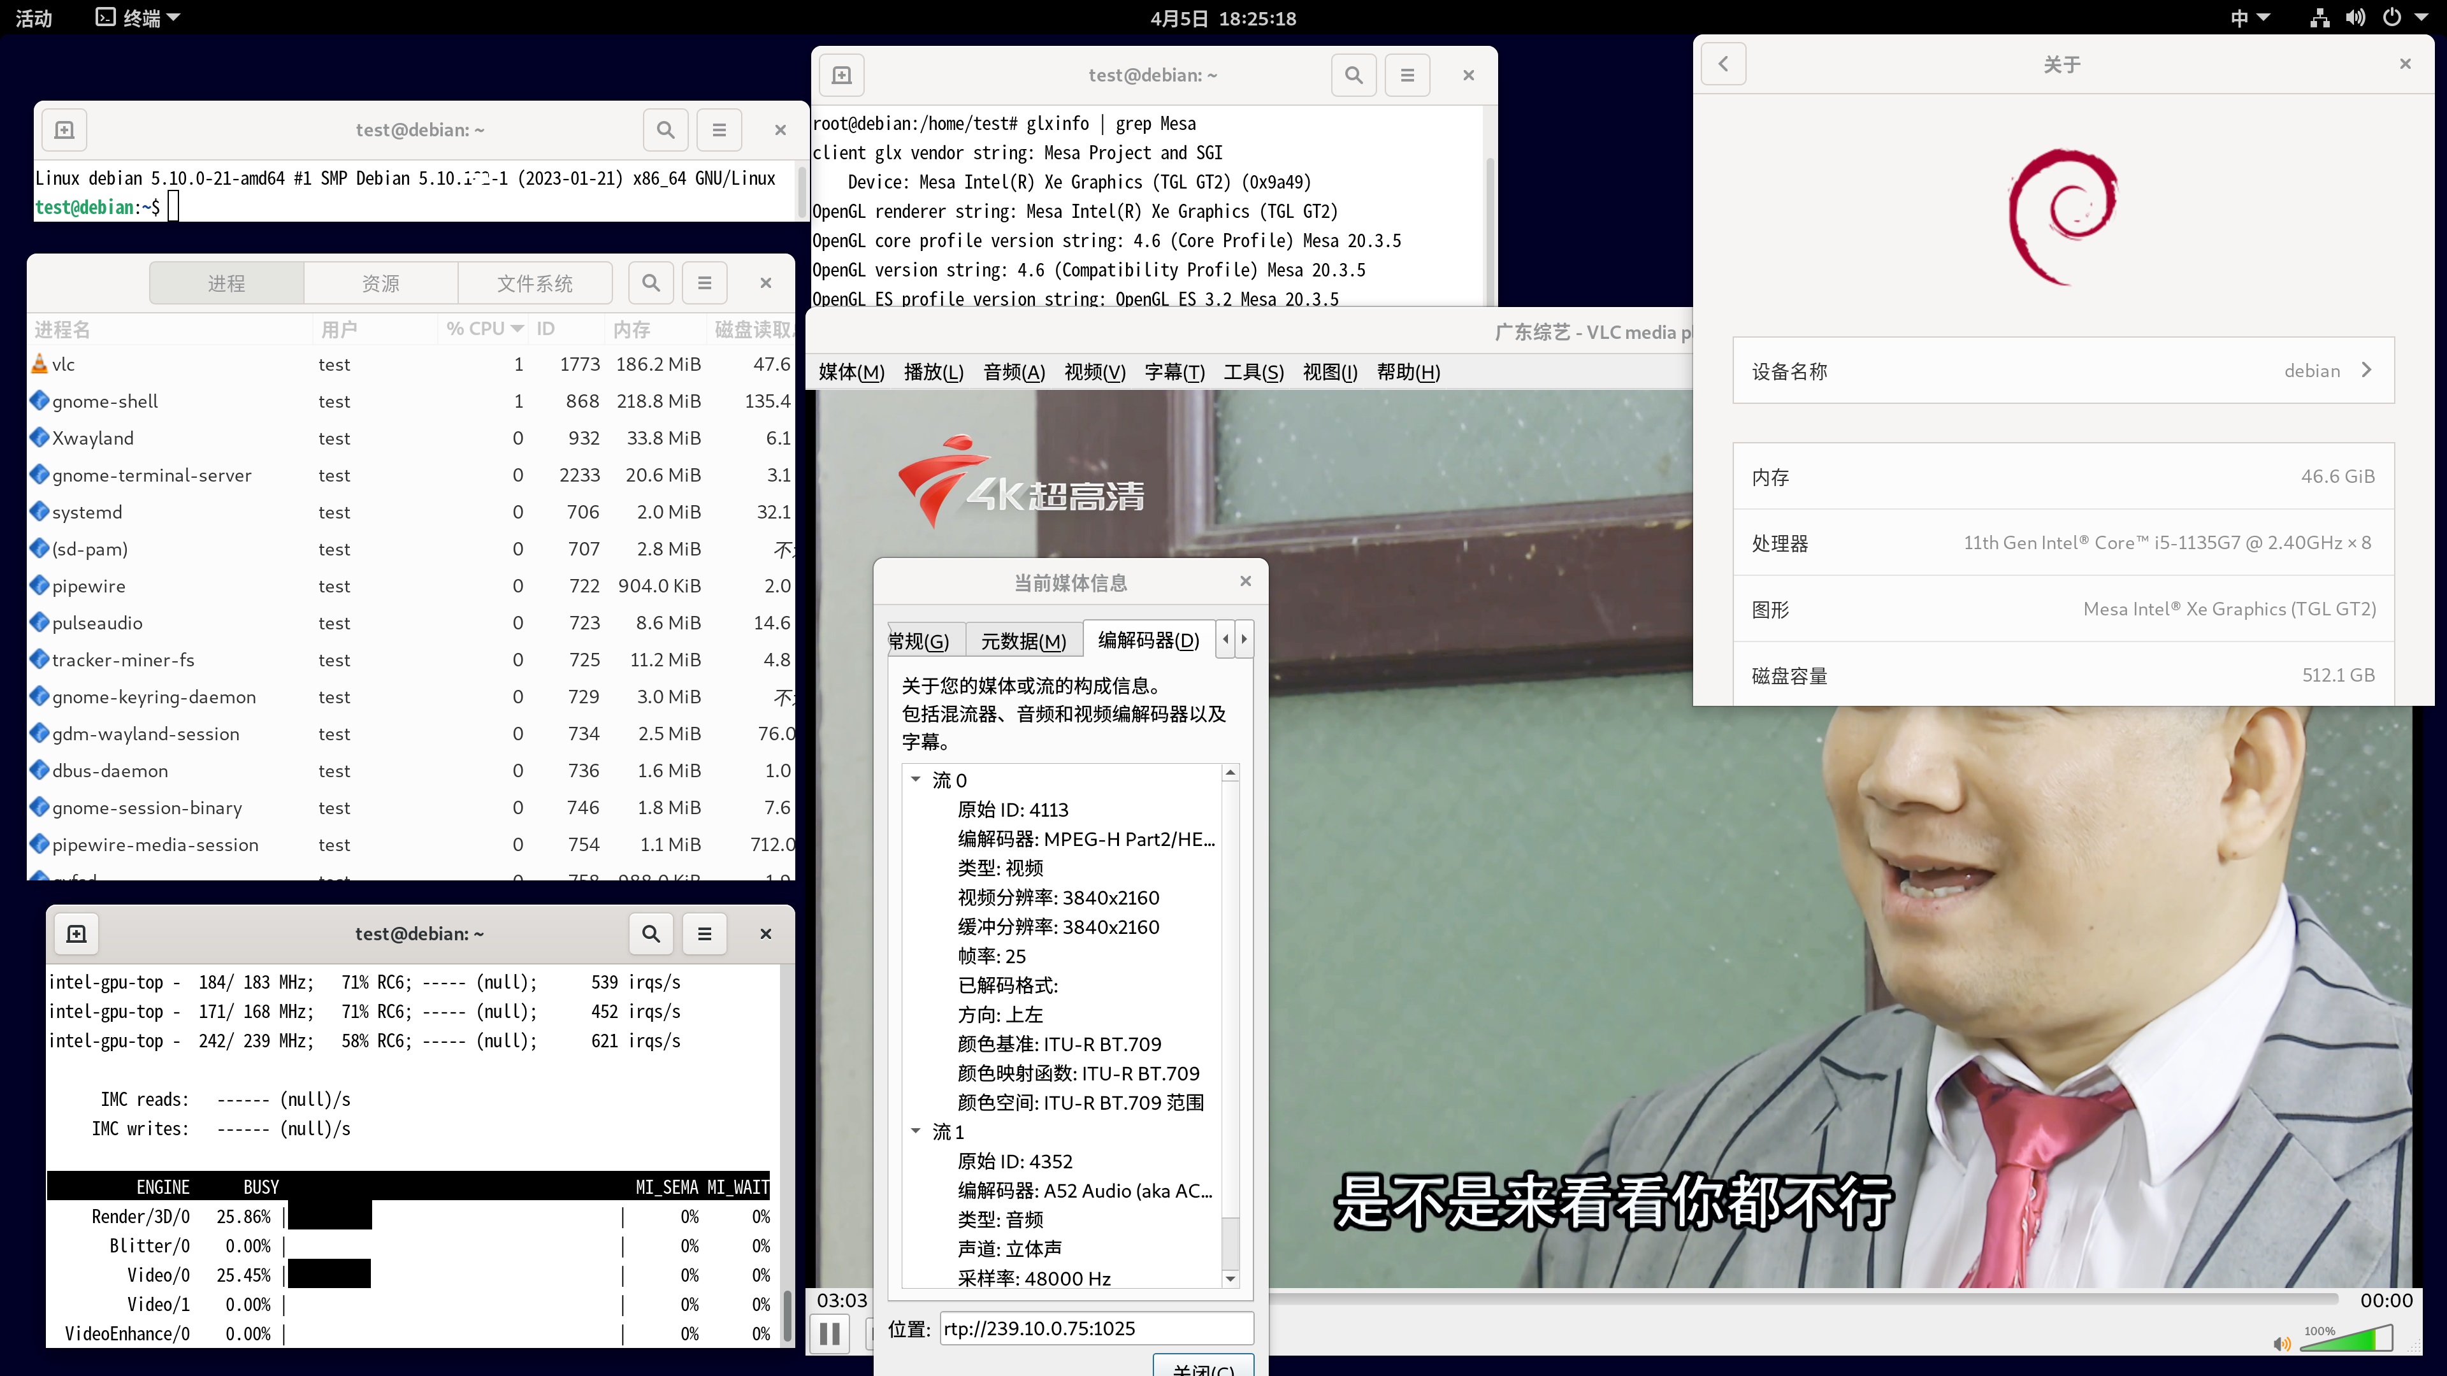Click the rtp stream 位置 input field
Screen dimensions: 2447x1376
pos(1095,1328)
